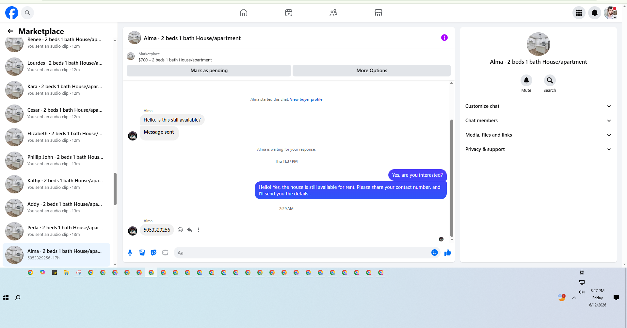Open Phillip John conversation in list

56,160
